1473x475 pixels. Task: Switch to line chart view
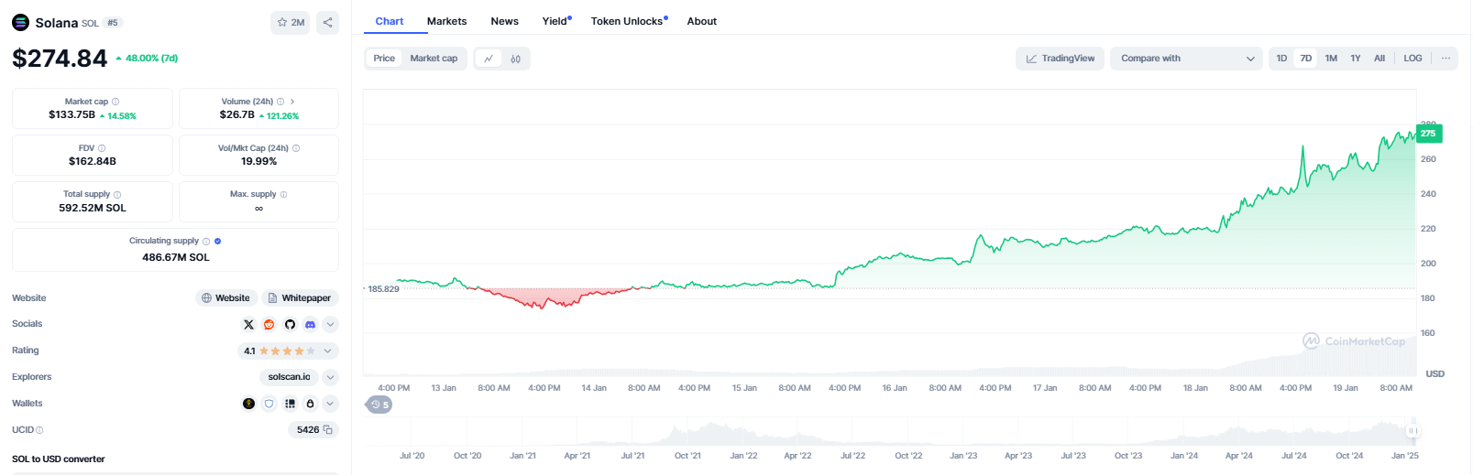pyautogui.click(x=489, y=59)
